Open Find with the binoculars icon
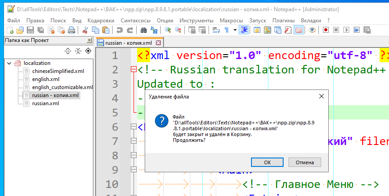Screen dimensions: 389x196 point(143,30)
